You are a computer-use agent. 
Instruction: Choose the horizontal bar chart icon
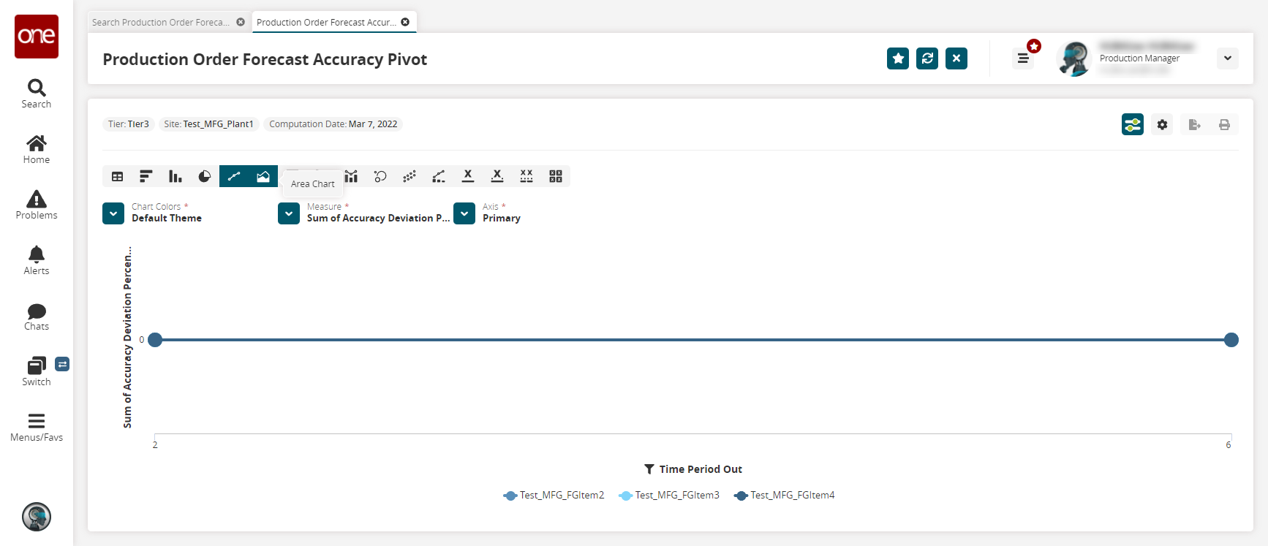(146, 176)
